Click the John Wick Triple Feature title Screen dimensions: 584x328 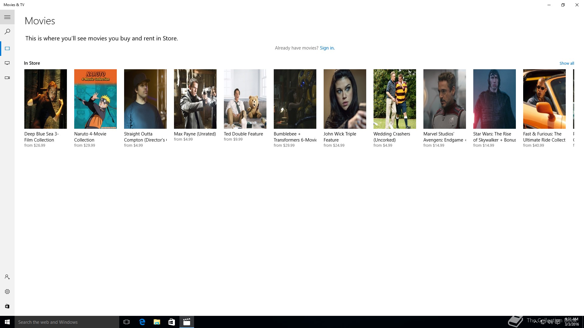point(340,137)
